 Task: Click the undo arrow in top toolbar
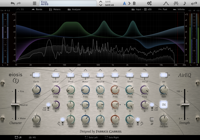13,3
